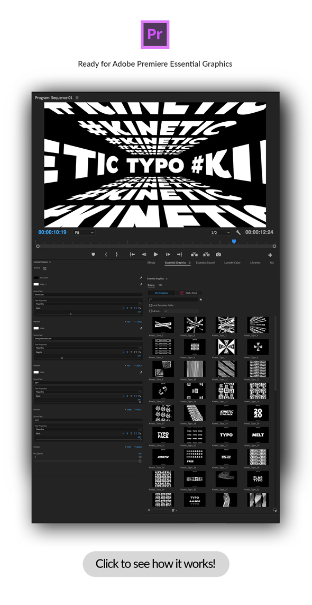Adjust the BG_Opacity slider handle
The width and height of the screenshot is (312, 605).
tap(140, 460)
